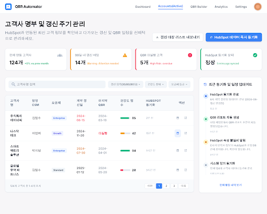Image resolution: width=267 pixels, height=214 pixels.
Task: Click the orange dot next to HubSpot 속성 불일치 알림
Action: 206,142
